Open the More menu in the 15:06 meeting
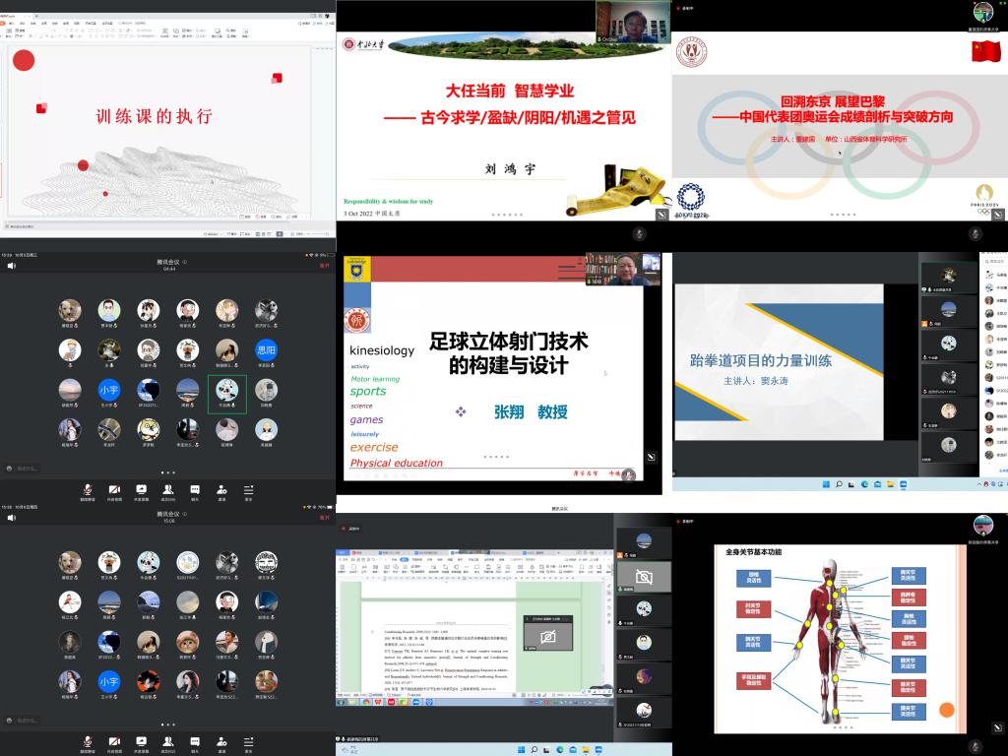Image resolution: width=1008 pixels, height=756 pixels. pos(248,741)
